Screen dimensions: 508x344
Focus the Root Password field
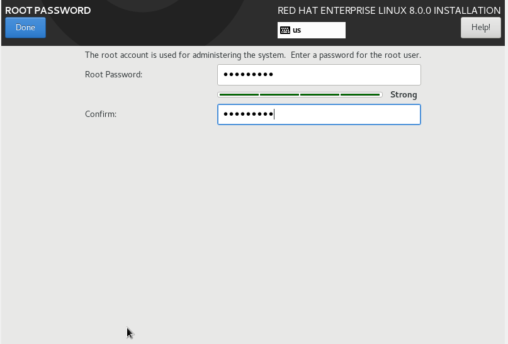(x=319, y=75)
